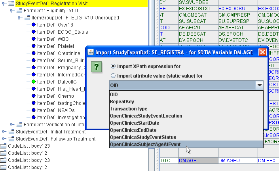Click the folder icon of StudyEventDef Initial Treatment
The image size is (279, 171).
coord(11,132)
